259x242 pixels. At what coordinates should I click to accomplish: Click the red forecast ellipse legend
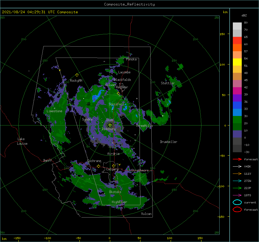(237, 209)
